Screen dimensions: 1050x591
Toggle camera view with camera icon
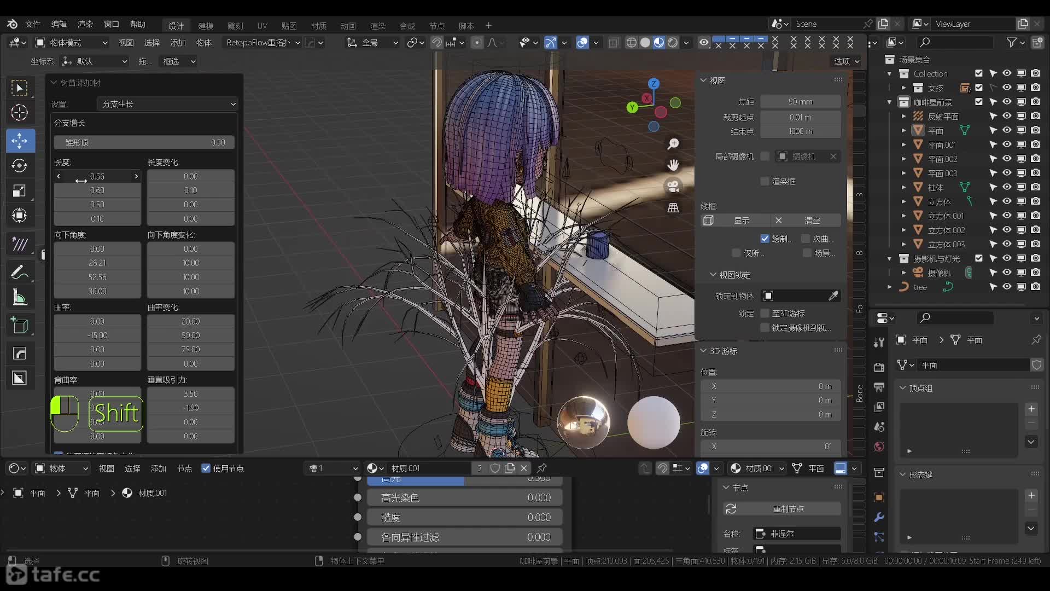point(673,186)
